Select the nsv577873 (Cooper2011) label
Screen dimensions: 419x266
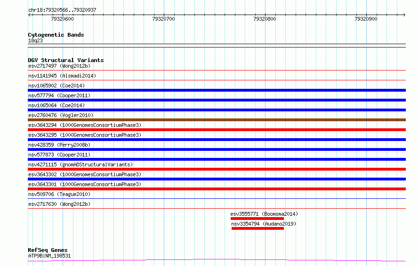click(x=59, y=155)
